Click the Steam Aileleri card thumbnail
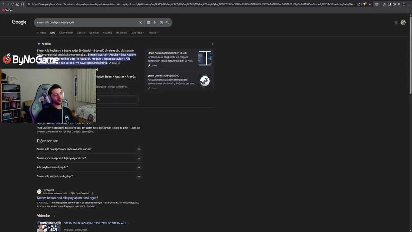The height and width of the screenshot is (232, 412). point(205,58)
